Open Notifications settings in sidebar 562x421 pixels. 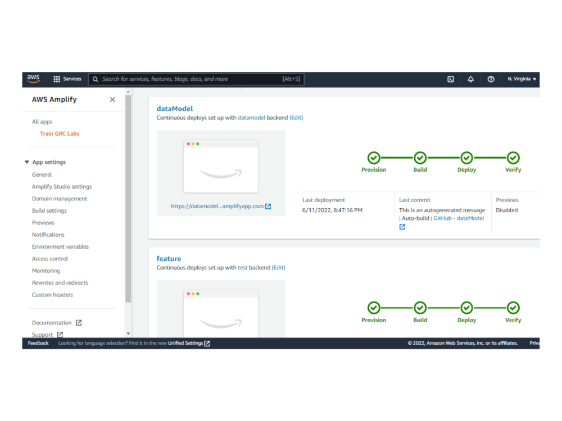coord(48,235)
